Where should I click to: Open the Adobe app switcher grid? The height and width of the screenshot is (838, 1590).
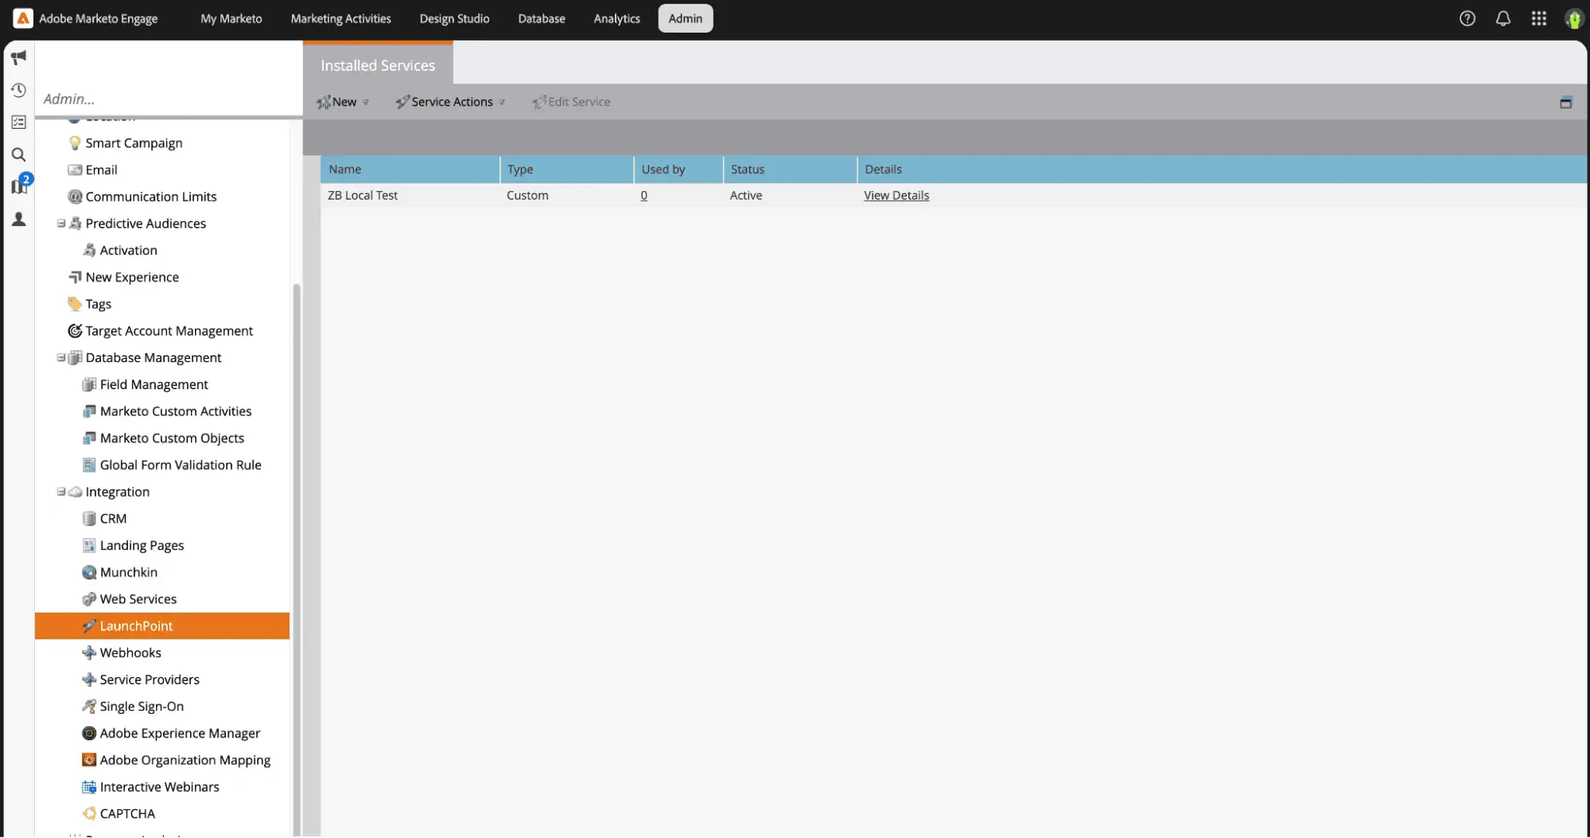(1538, 18)
